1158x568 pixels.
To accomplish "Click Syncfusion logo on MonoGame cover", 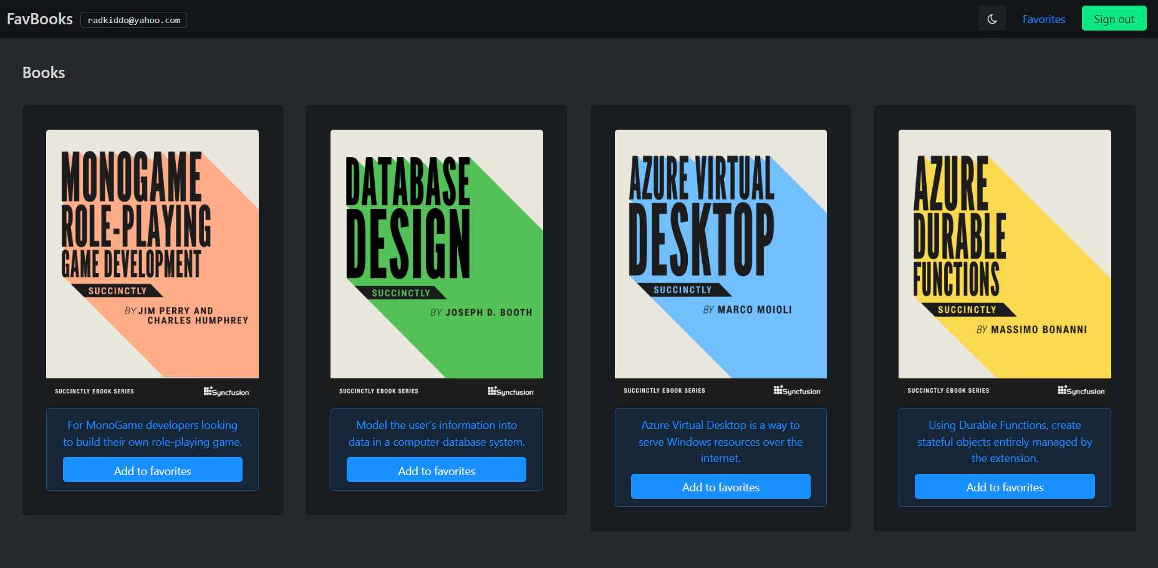I will (226, 392).
